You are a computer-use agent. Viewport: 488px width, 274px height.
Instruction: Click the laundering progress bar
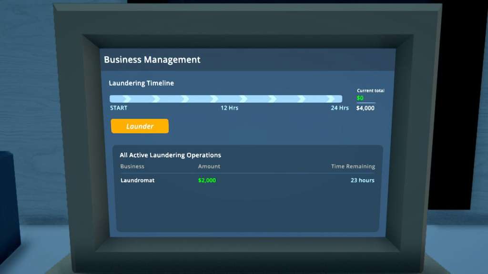point(226,98)
